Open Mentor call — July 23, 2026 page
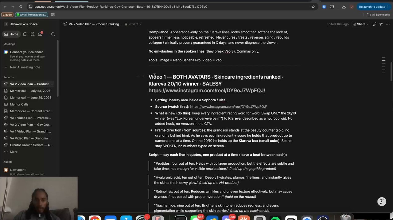The height and width of the screenshot is (220, 393). coord(30,91)
